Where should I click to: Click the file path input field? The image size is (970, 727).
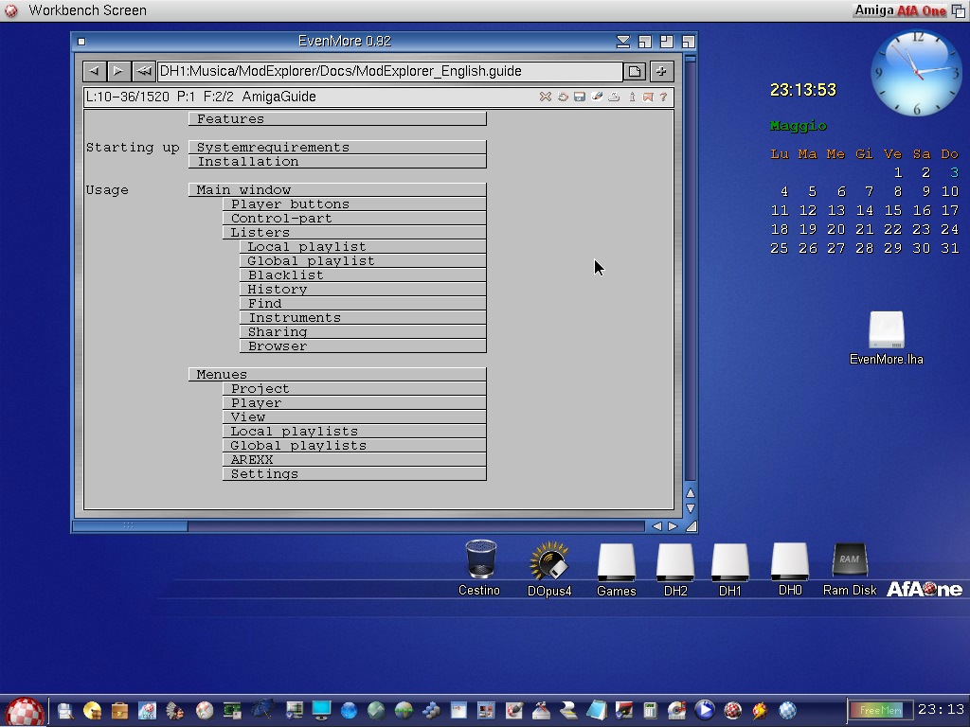tap(388, 71)
